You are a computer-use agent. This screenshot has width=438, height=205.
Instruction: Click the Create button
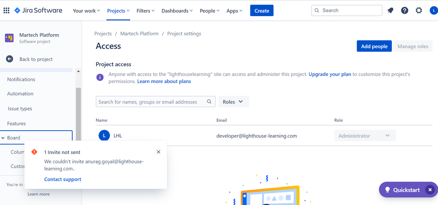click(262, 10)
